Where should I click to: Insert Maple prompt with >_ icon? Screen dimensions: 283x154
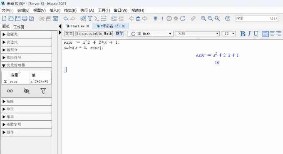point(97,18)
